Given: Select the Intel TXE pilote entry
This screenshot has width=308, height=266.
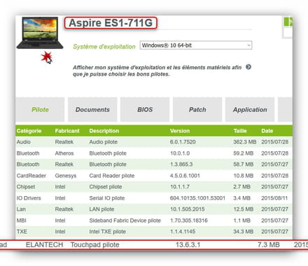Looking at the screenshot, I should (154, 232).
